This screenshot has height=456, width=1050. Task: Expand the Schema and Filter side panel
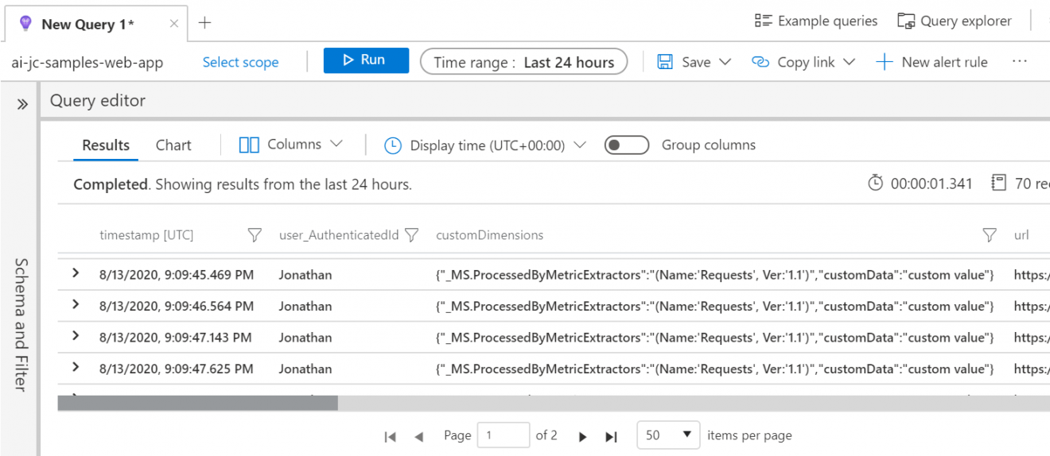tap(22, 104)
